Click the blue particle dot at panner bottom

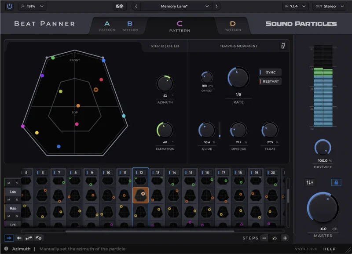point(59,146)
